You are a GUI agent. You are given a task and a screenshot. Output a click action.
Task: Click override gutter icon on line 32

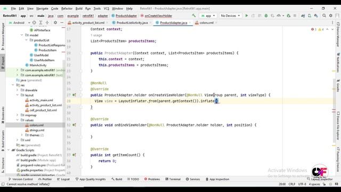74,125
